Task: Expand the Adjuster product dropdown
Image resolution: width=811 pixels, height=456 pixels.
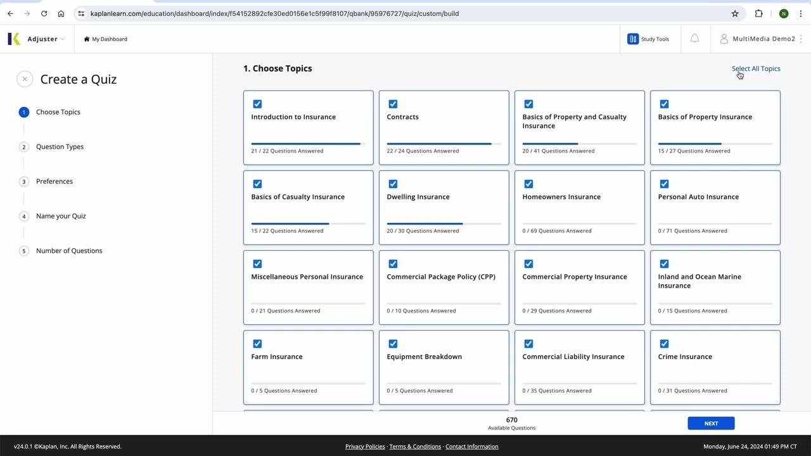Action: point(46,39)
